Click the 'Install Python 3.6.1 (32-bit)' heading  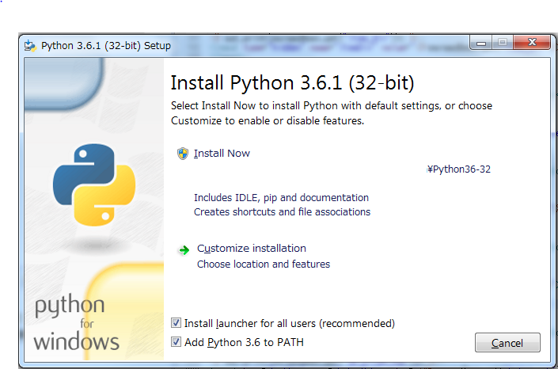[x=292, y=82]
